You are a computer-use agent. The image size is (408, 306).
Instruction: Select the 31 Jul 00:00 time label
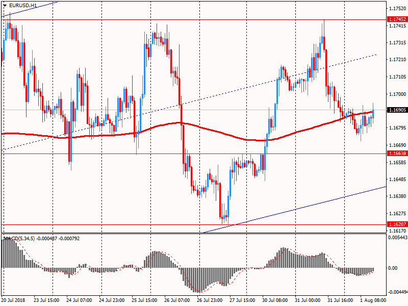pos(308,300)
